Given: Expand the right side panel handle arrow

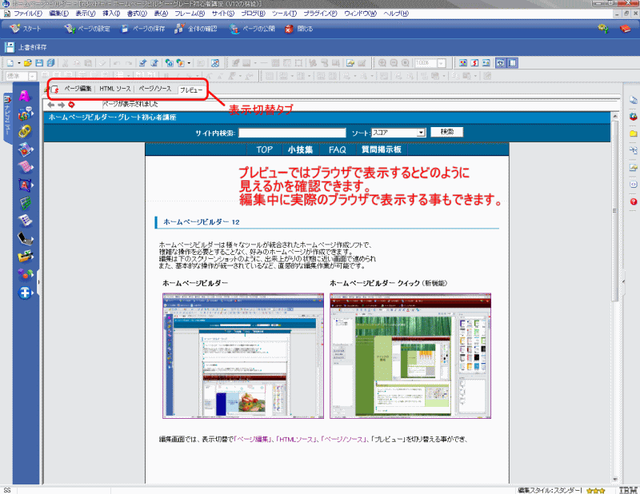Looking at the screenshot, I should point(624,282).
